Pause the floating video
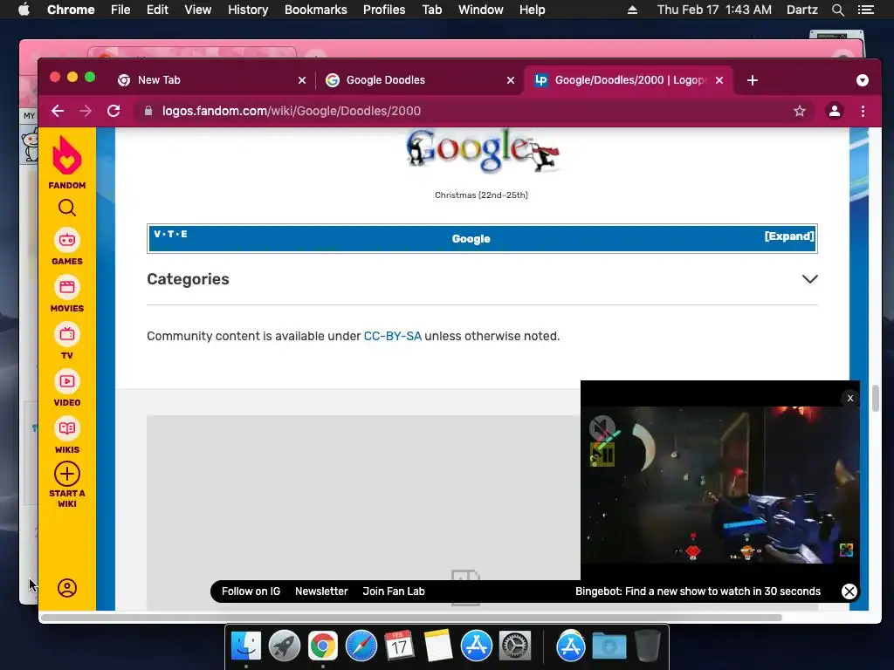The height and width of the screenshot is (670, 894). (x=602, y=455)
